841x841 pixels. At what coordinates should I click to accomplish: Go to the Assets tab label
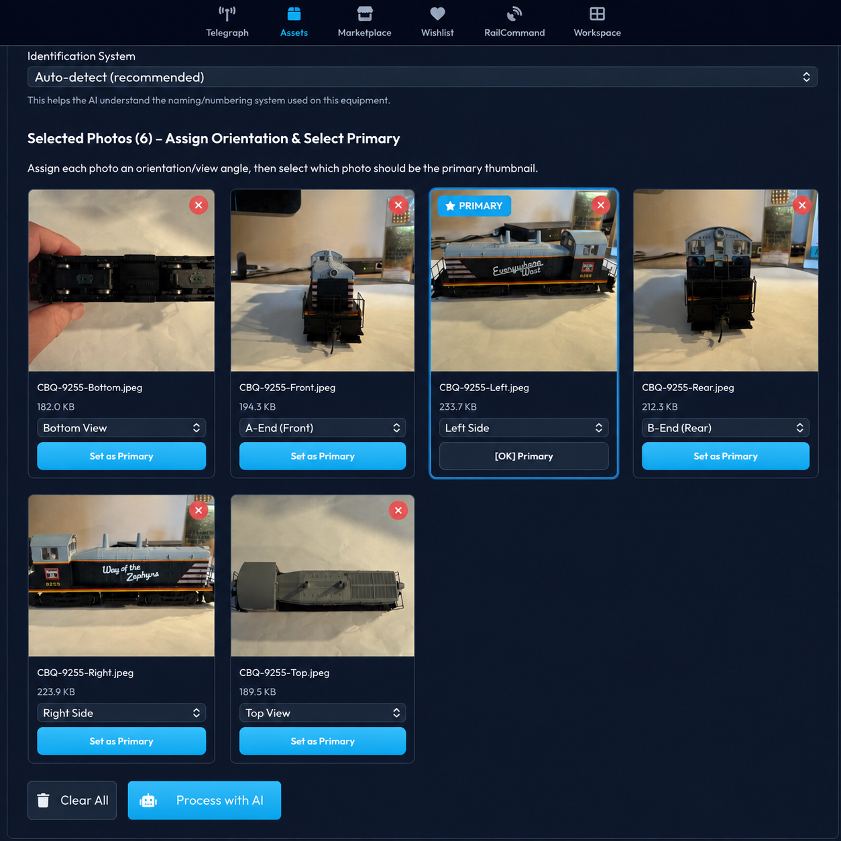coord(294,33)
